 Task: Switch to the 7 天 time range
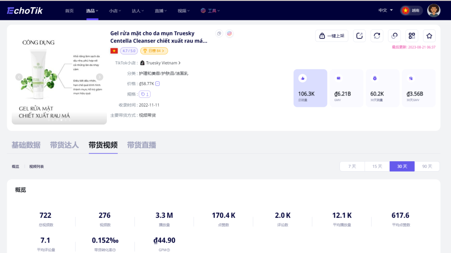pos(352,166)
